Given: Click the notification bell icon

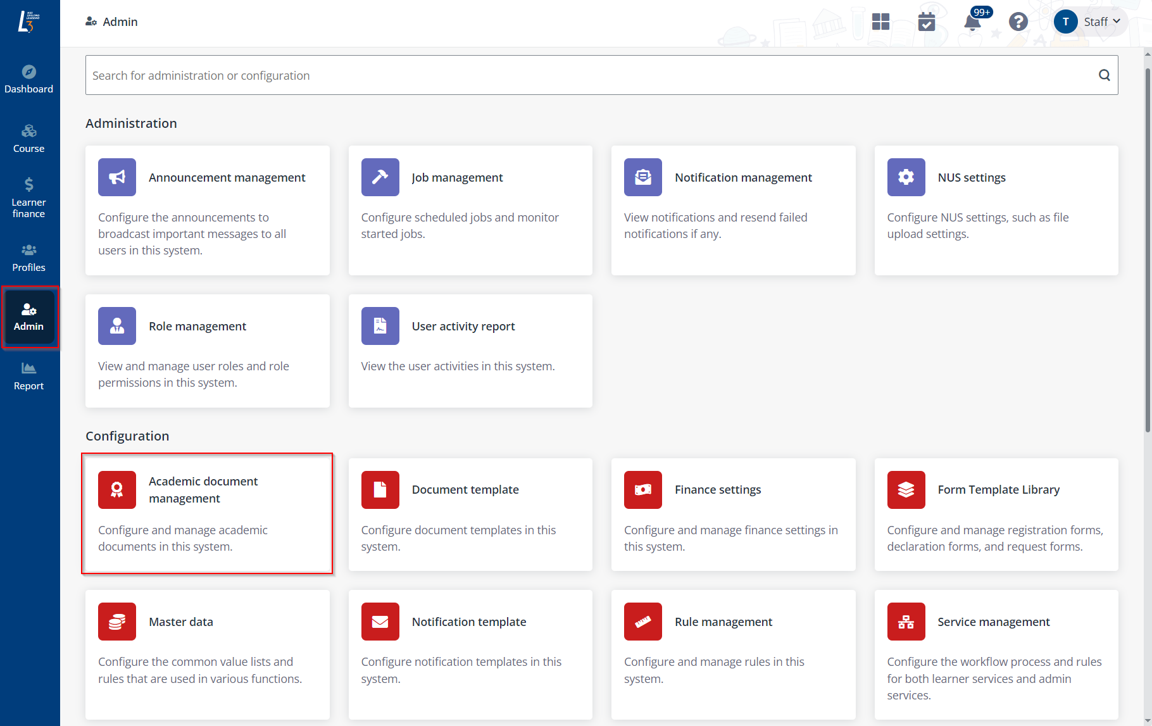Looking at the screenshot, I should (x=972, y=23).
